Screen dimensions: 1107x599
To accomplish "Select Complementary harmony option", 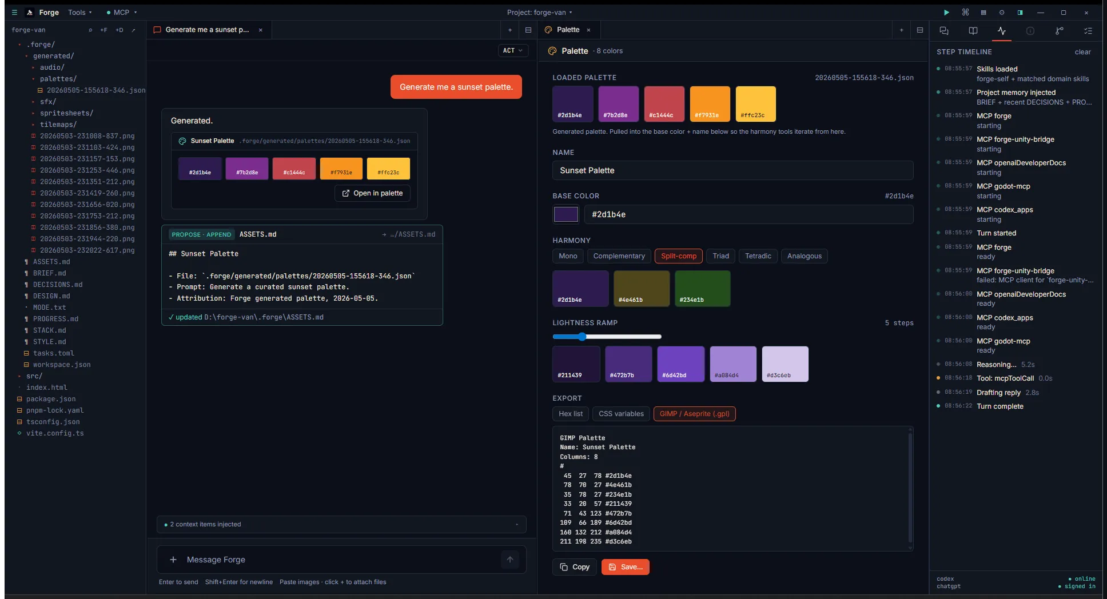I will click(619, 256).
